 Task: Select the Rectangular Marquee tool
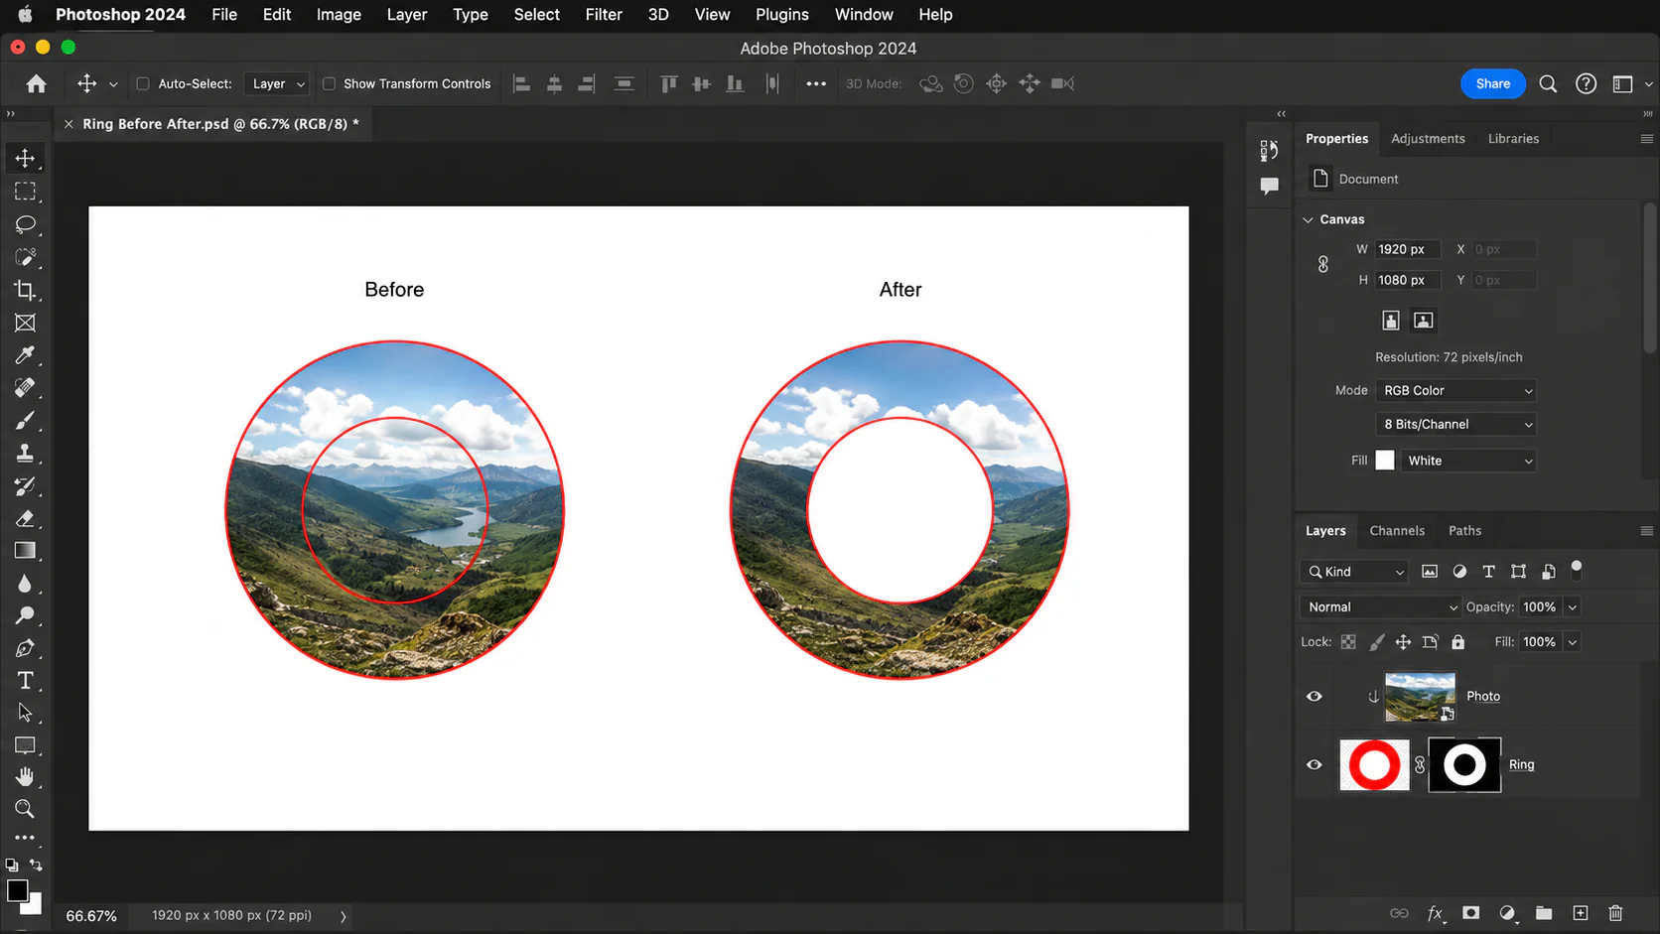tap(25, 192)
